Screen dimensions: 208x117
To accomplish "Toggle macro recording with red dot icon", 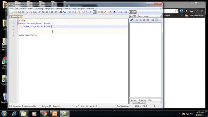I will (110, 12).
